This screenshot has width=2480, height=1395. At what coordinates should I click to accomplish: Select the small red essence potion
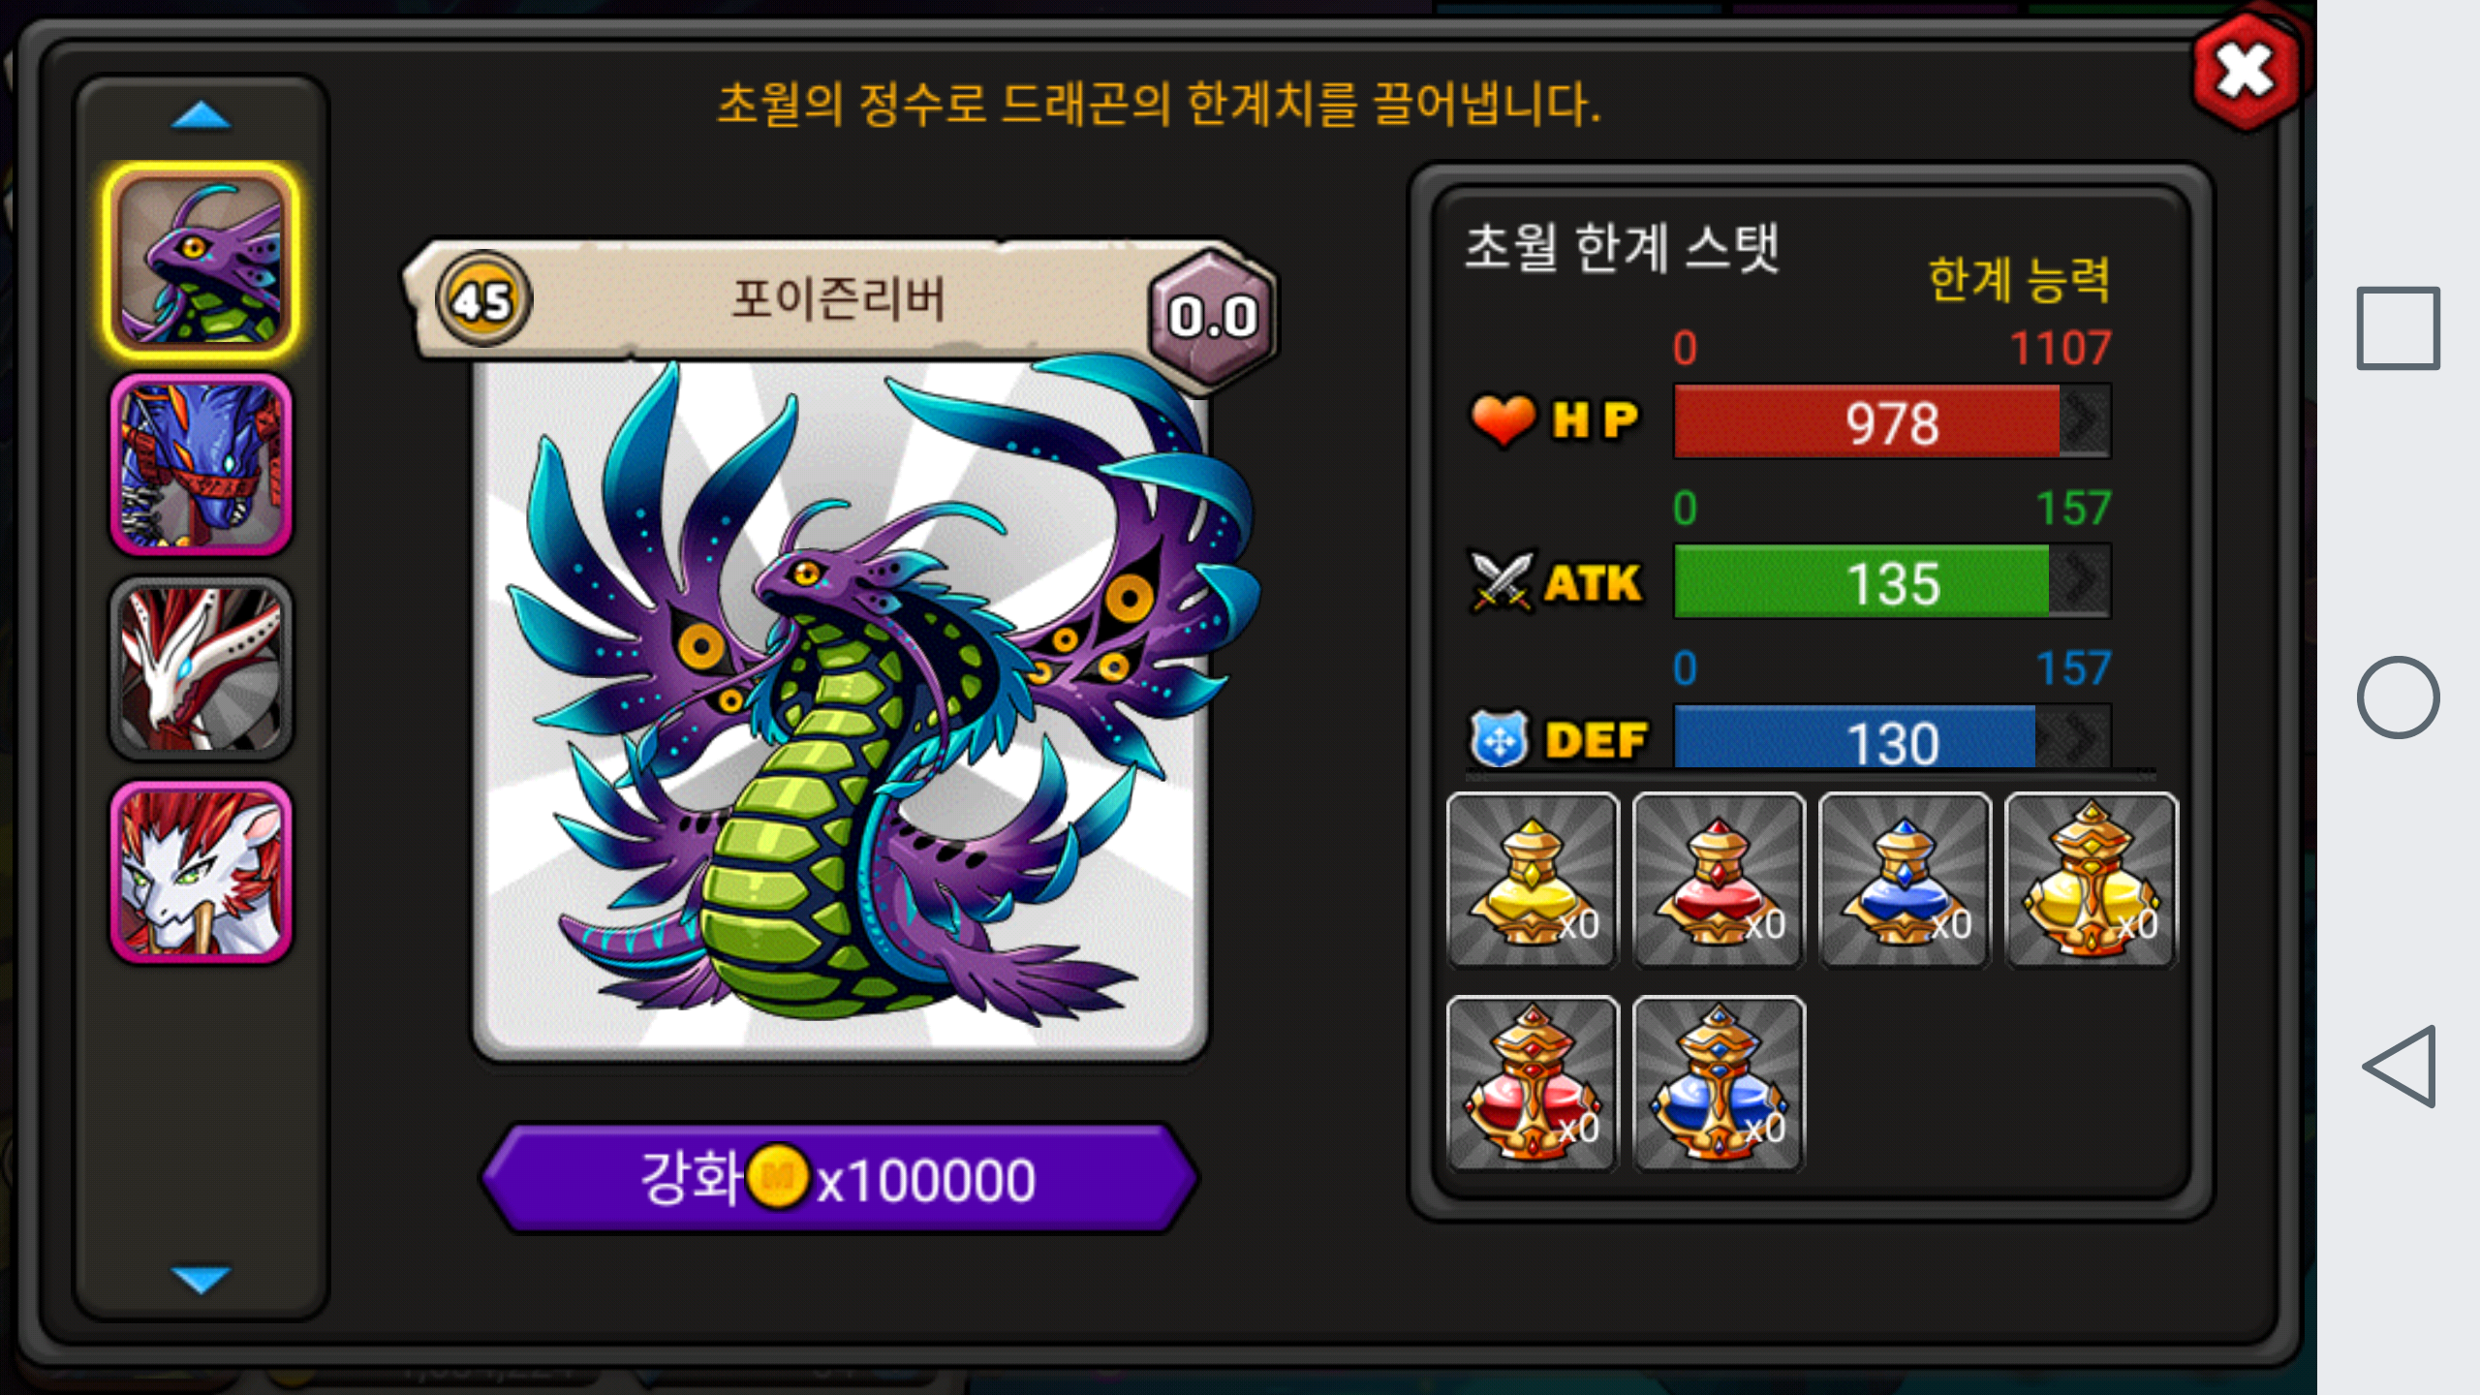click(1719, 880)
